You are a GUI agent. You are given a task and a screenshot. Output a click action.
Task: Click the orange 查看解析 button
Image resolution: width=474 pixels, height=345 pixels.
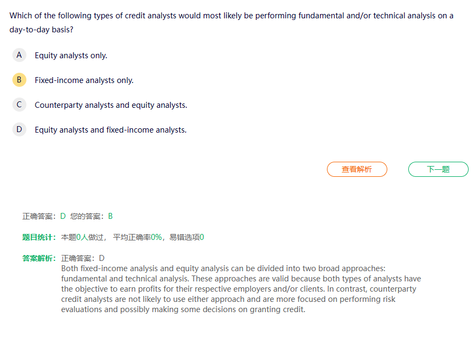point(357,169)
